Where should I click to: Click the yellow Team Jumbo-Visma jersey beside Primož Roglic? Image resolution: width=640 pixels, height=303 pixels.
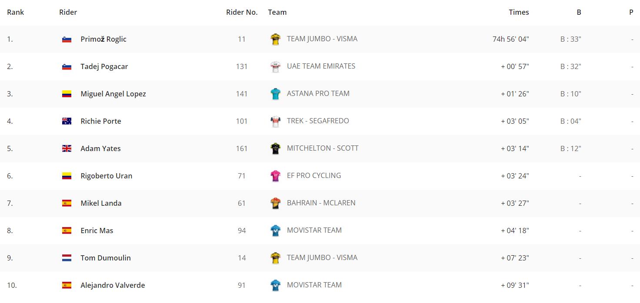[x=275, y=39]
